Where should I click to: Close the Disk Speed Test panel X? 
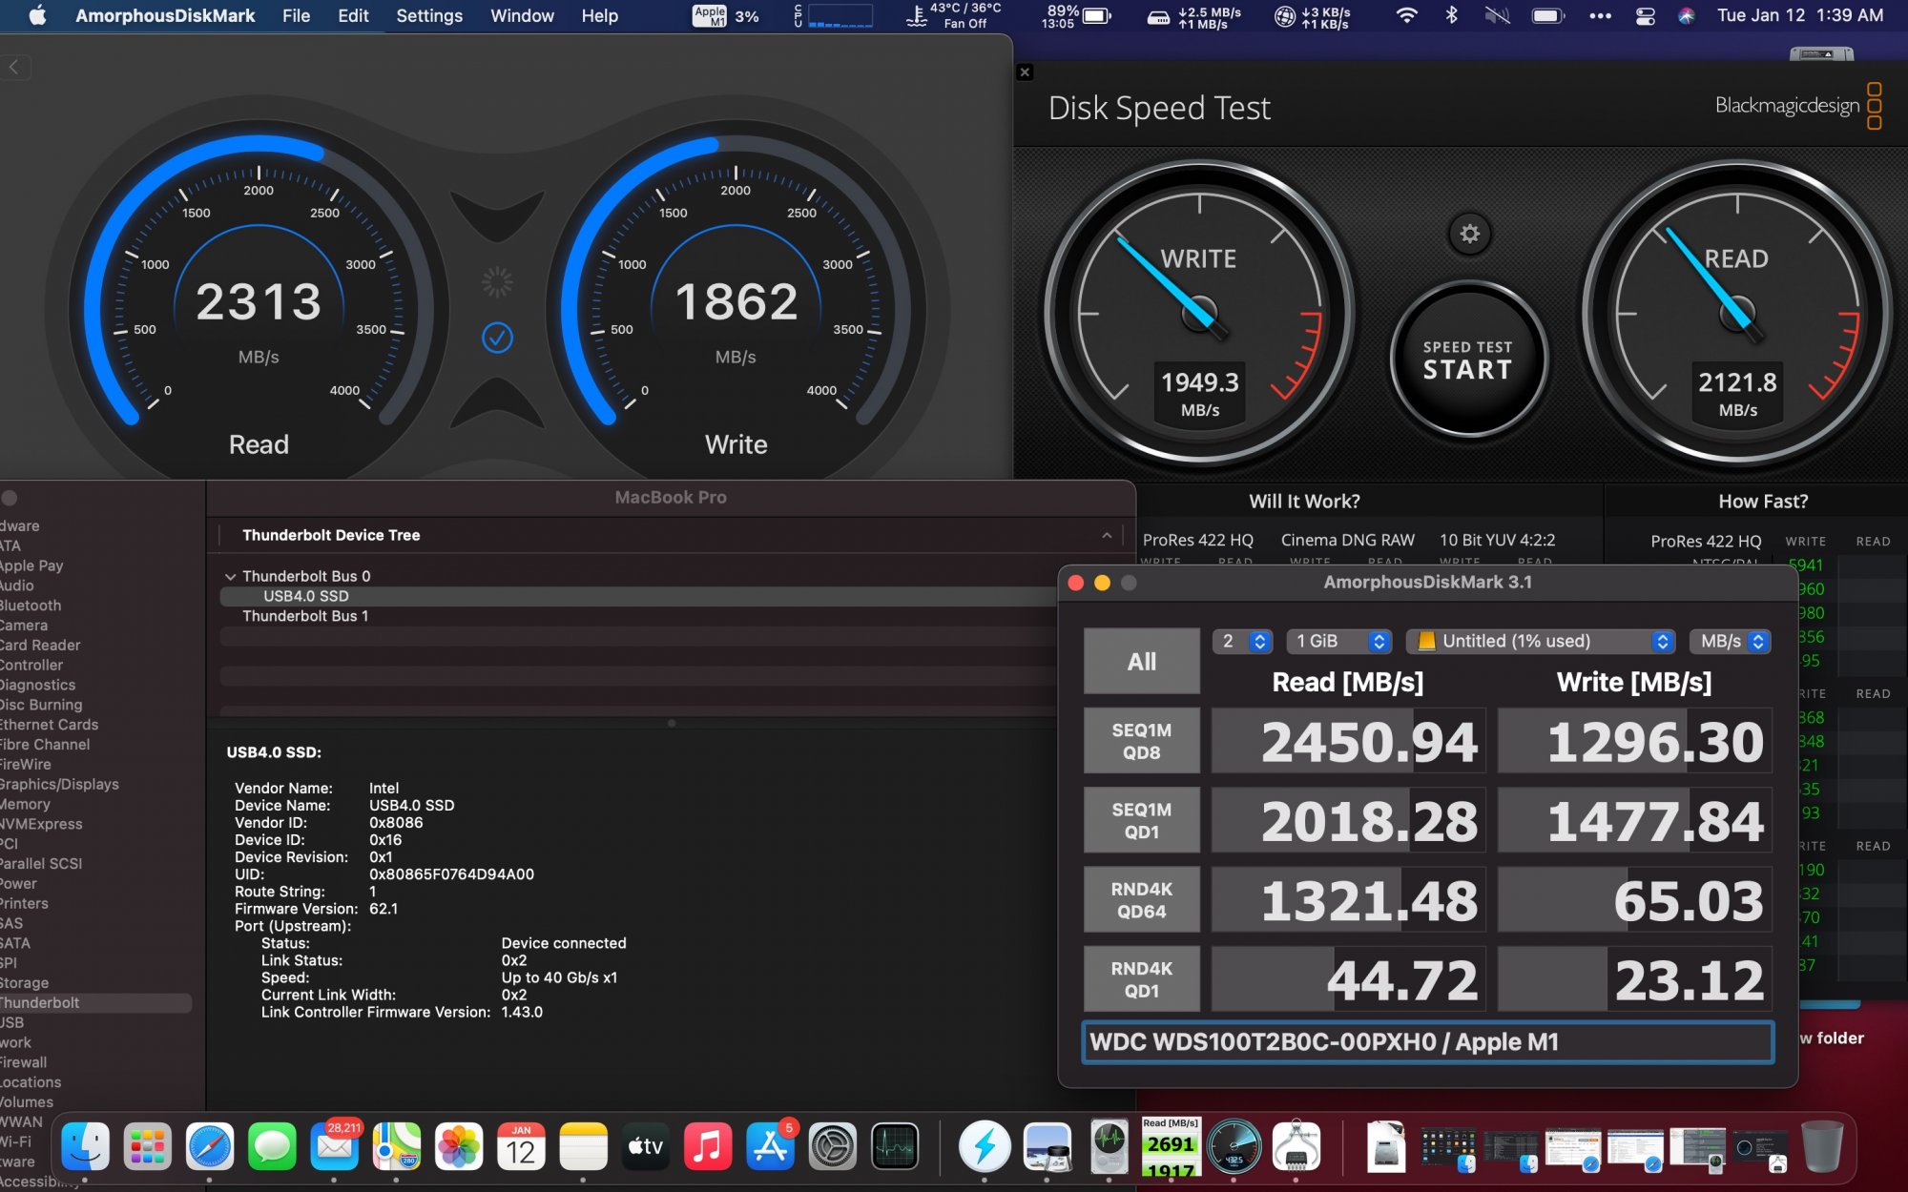[x=1025, y=72]
